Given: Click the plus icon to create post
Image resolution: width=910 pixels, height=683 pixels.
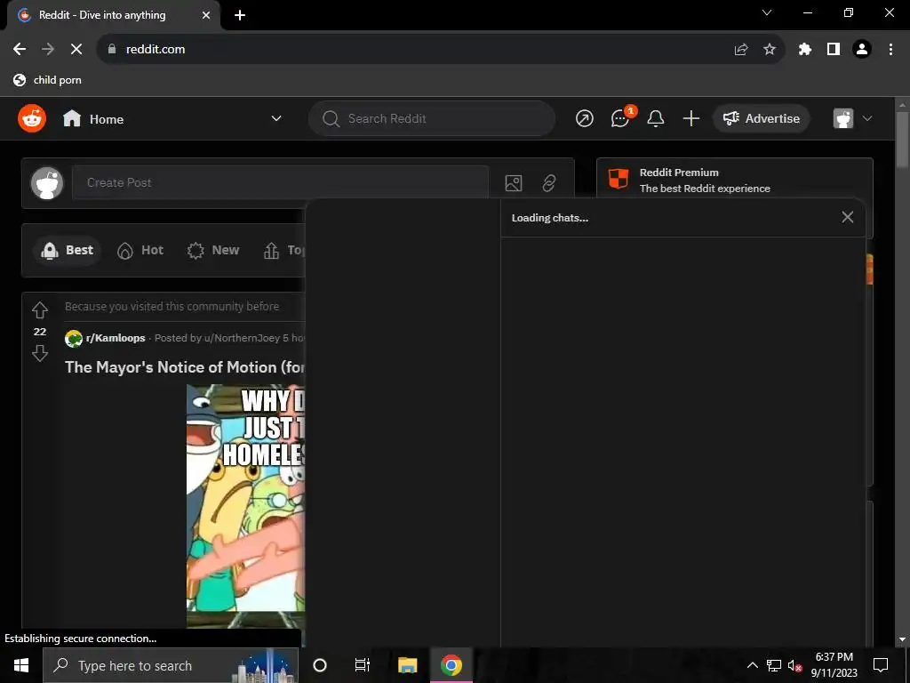Looking at the screenshot, I should point(690,118).
